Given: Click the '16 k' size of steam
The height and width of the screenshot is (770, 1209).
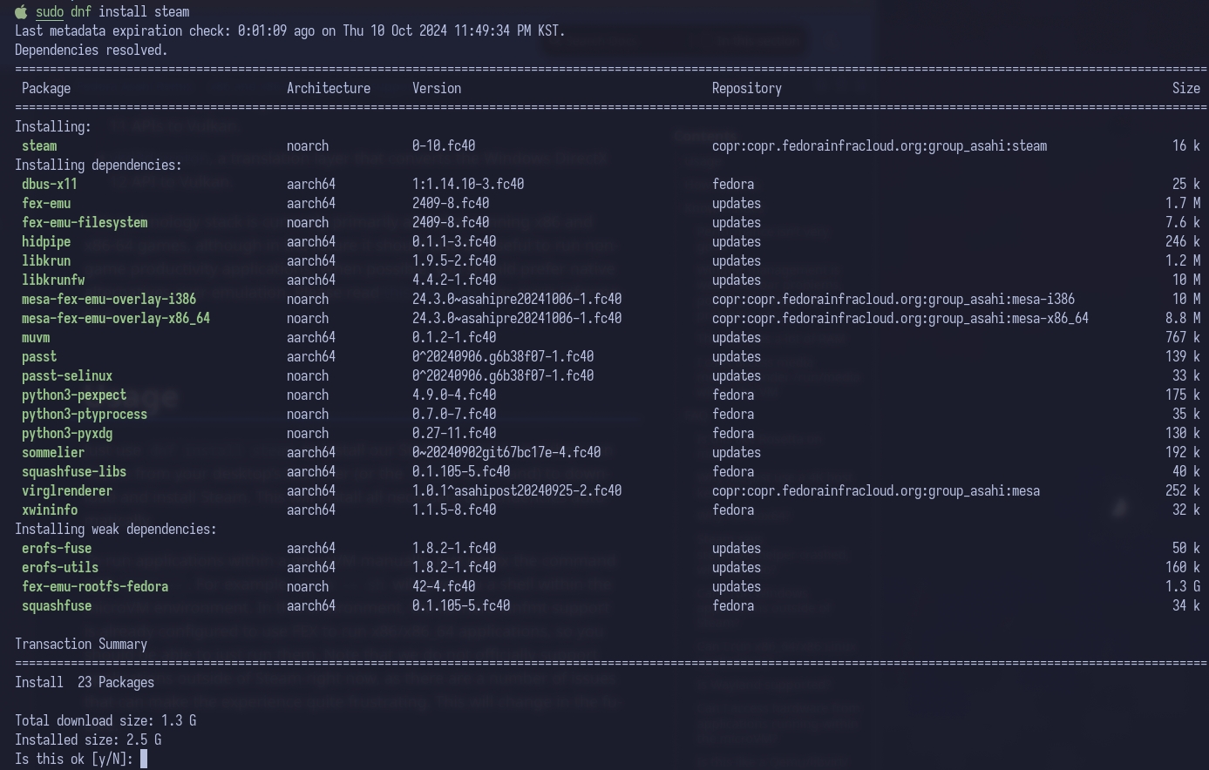Looking at the screenshot, I should [1186, 145].
